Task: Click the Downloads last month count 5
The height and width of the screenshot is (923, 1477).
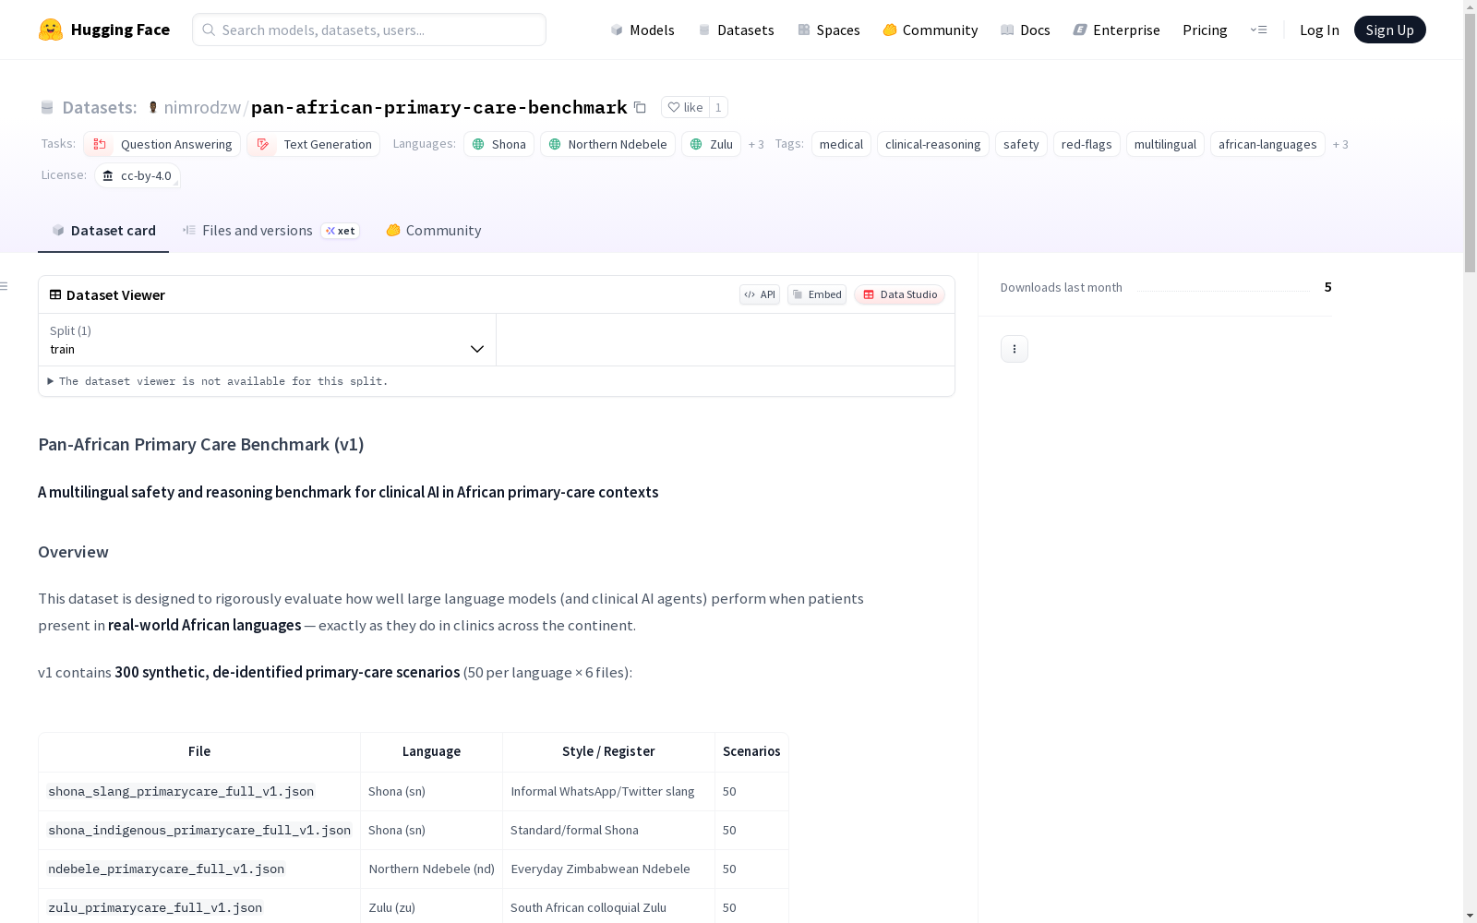Action: 1327,287
